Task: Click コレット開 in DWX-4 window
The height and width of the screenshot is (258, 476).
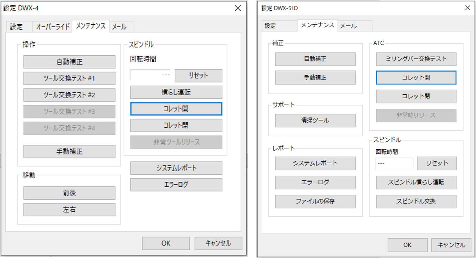Action: (176, 109)
